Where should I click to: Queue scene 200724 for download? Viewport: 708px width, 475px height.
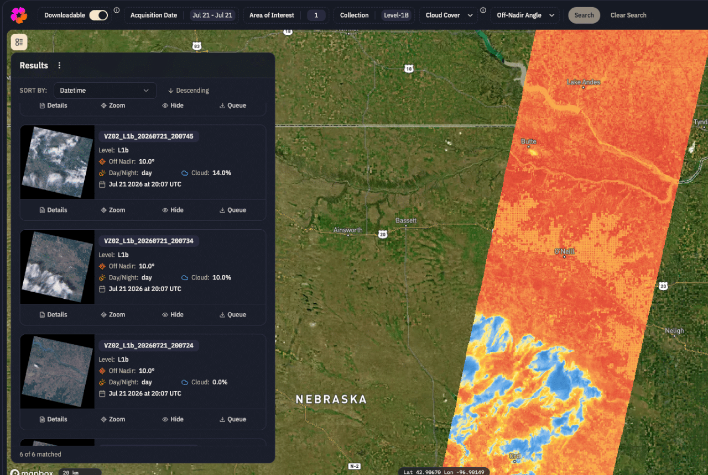coord(232,419)
